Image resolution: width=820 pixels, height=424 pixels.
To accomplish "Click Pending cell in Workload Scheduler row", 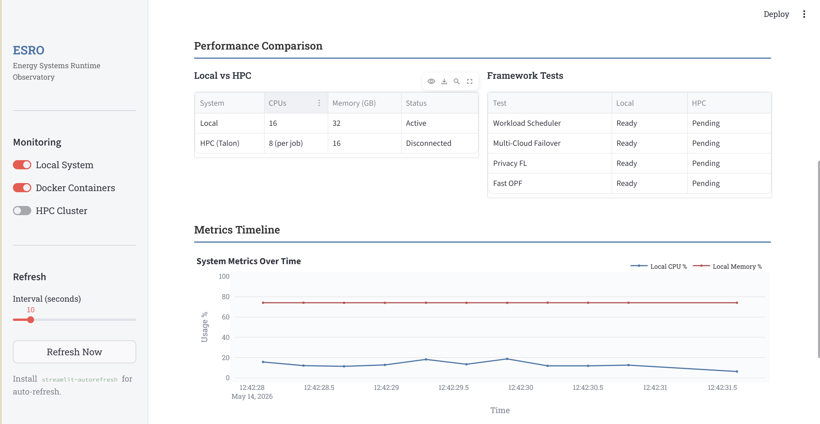I will click(729, 123).
